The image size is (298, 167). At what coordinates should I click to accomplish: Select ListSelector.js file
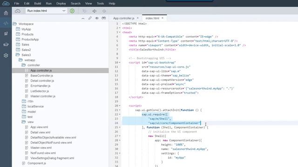coord(40,91)
